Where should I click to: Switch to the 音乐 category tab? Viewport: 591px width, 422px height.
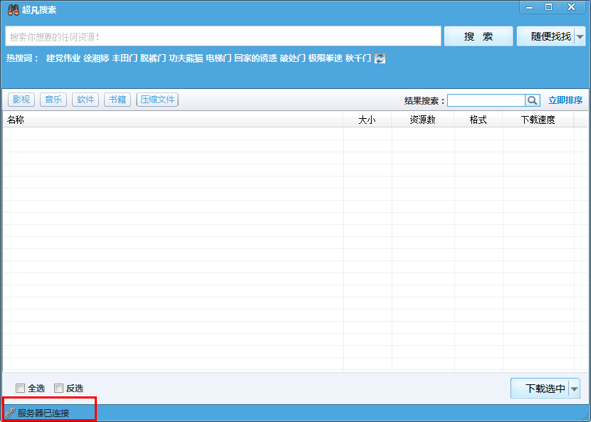click(53, 100)
